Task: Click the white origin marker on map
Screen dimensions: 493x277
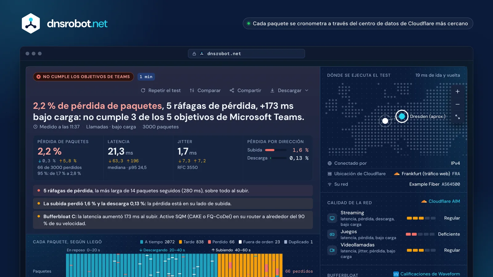Action: [x=385, y=121]
